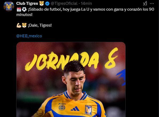Click the calendar emoji in the tweet
159x117 pixels.
click(x=19, y=9)
